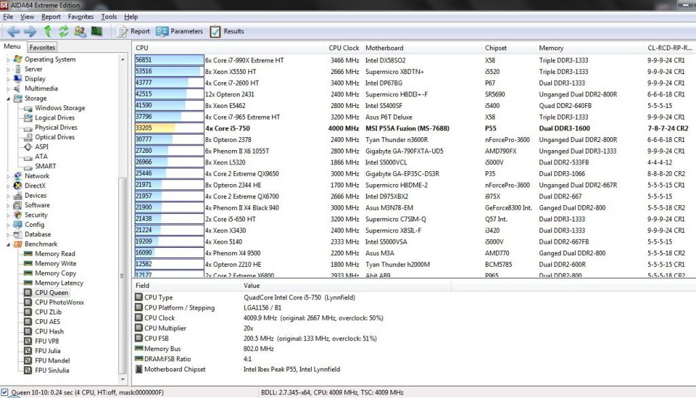Click the Report toolbar button

(133, 31)
